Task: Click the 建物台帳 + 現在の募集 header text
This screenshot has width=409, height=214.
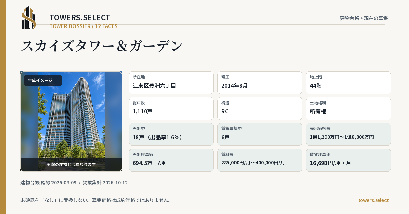Action: [x=364, y=18]
